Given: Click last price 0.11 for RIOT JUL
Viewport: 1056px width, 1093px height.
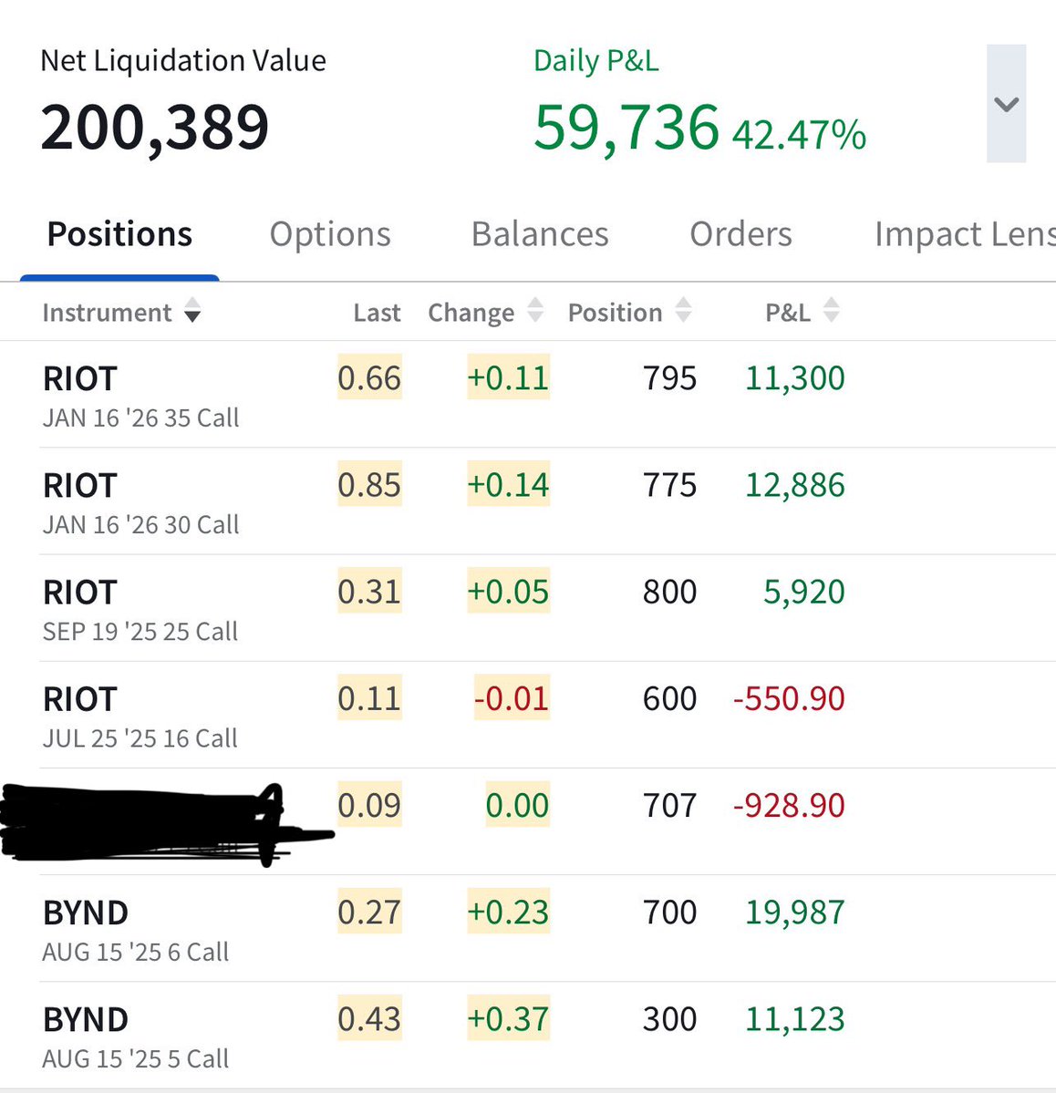Looking at the screenshot, I should tap(369, 697).
